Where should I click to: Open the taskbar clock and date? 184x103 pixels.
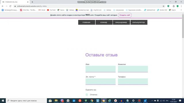click(x=174, y=100)
